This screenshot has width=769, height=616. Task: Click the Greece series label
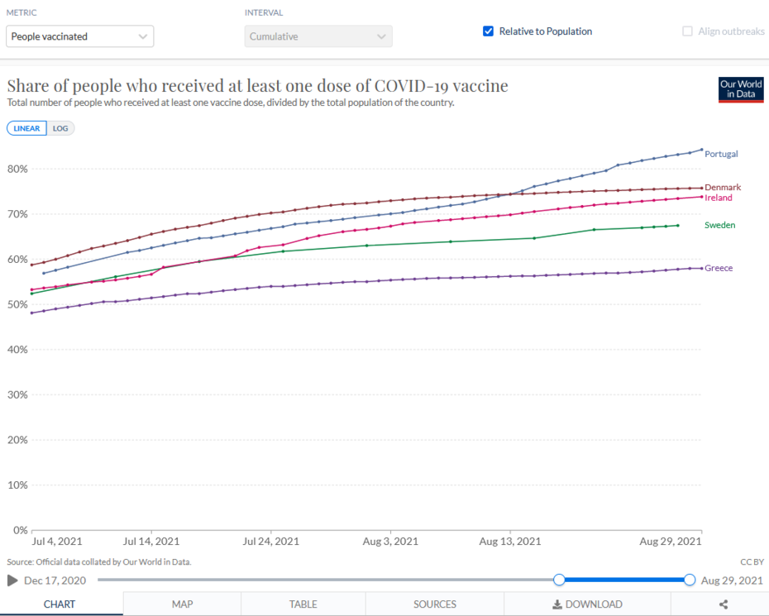pyautogui.click(x=719, y=269)
